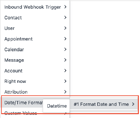Click the chevron next to Contact
This screenshot has height=118, width=140.
click(x=65, y=18)
